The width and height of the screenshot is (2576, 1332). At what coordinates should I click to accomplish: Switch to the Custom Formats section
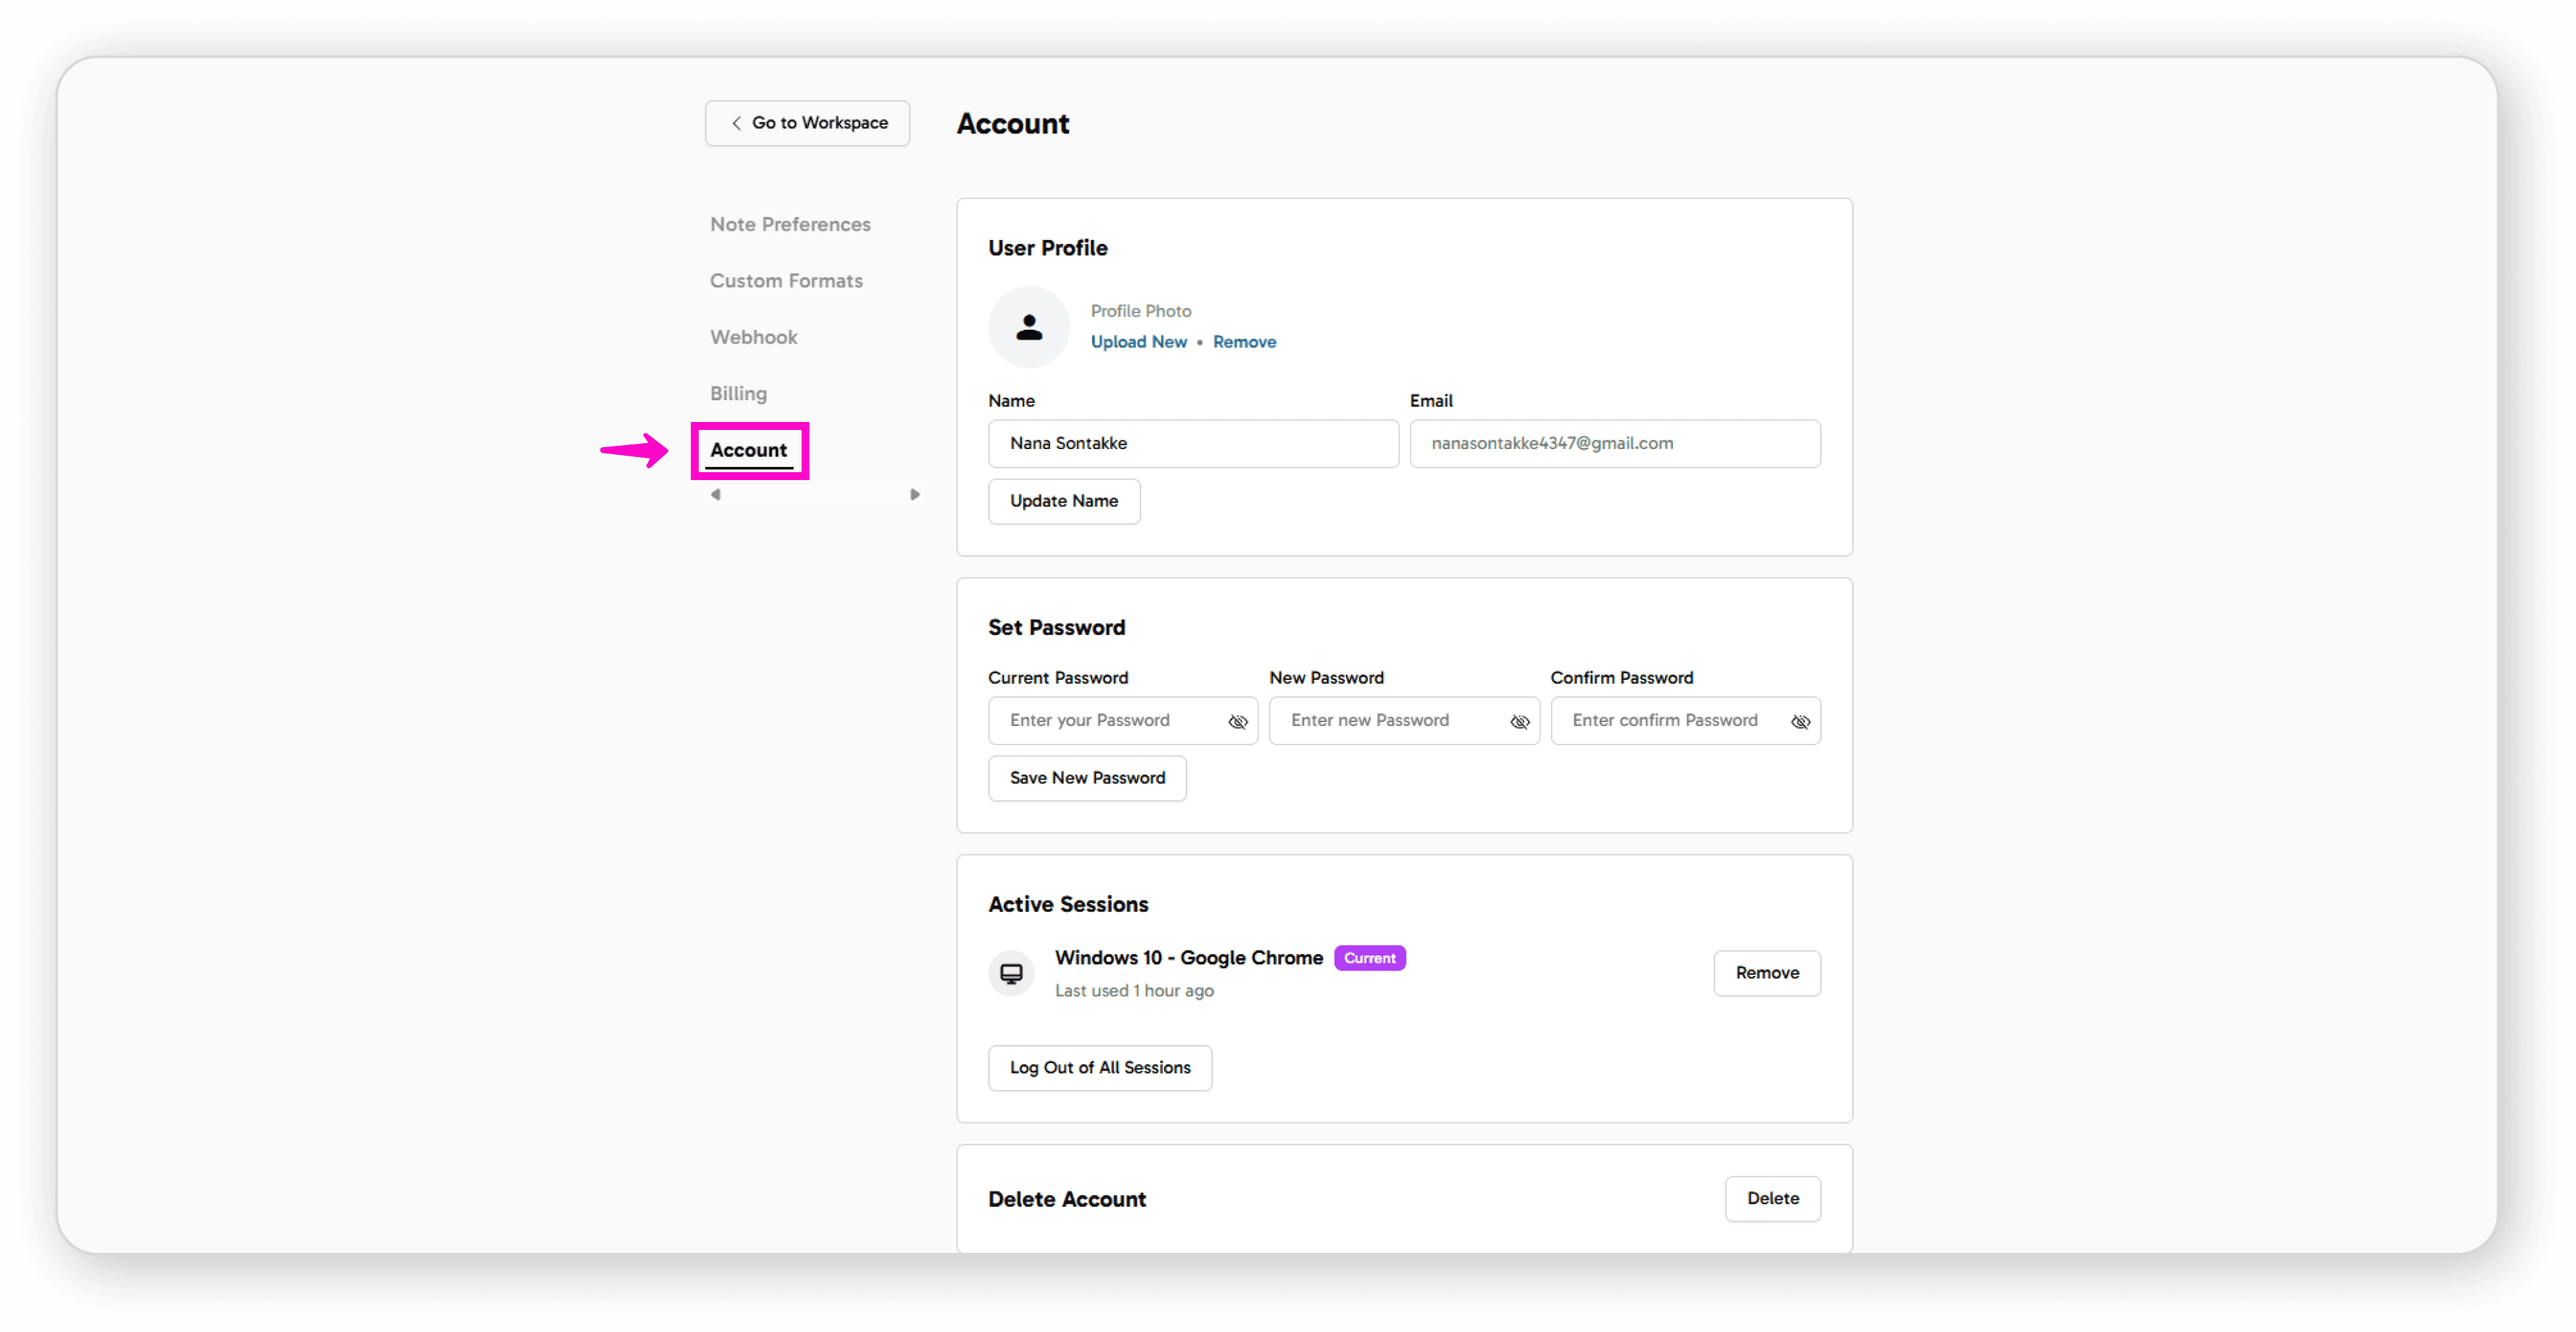tap(786, 281)
